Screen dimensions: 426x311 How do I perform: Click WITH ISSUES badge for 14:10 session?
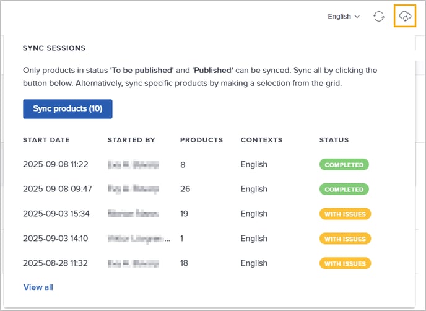point(345,239)
